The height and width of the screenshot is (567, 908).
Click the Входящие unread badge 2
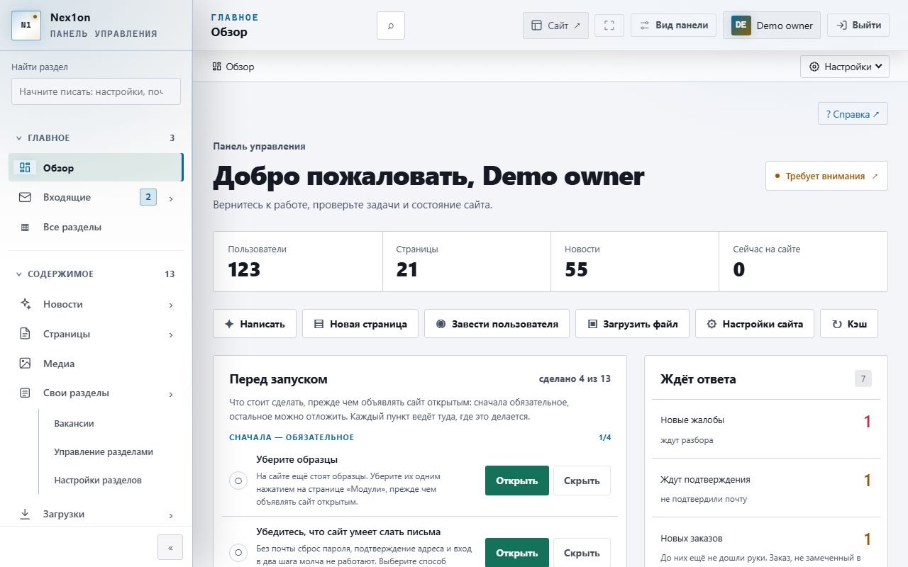pos(148,197)
